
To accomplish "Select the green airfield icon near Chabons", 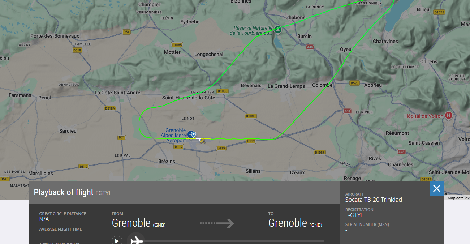I will click(x=278, y=30).
